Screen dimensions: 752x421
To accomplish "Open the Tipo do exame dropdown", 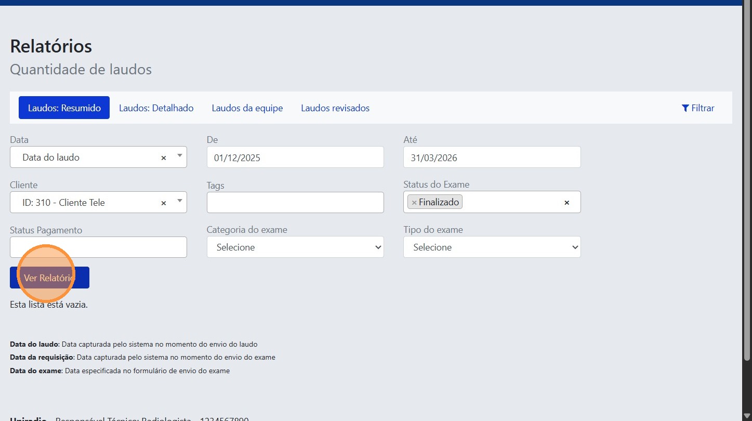I will [x=491, y=247].
